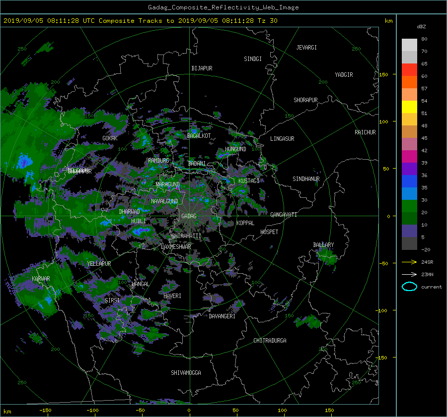The image size is (447, 417).
Task: Click the HUBLI city label
Action: click(139, 221)
